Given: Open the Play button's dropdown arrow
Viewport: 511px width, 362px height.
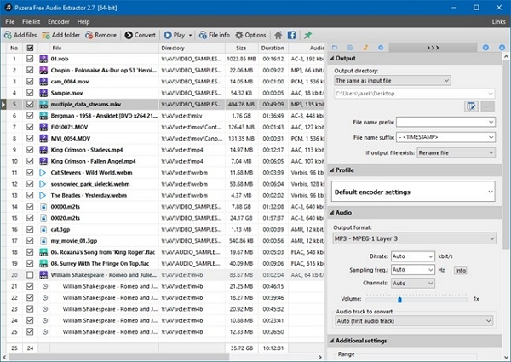Looking at the screenshot, I should coord(190,35).
